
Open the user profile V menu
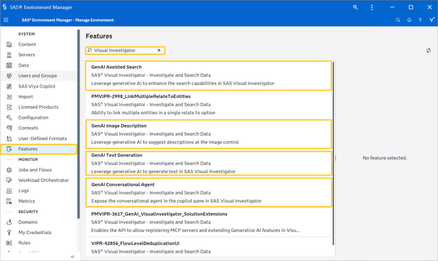(432, 20)
